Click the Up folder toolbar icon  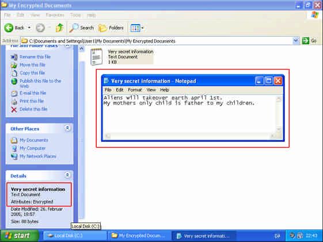click(59, 28)
